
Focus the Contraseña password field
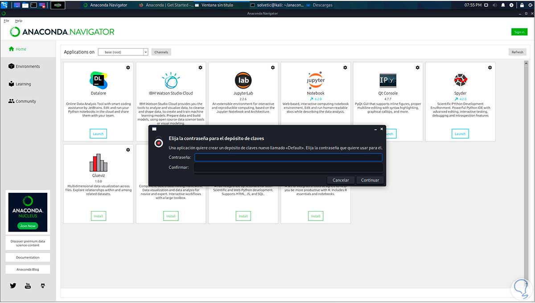(288, 157)
